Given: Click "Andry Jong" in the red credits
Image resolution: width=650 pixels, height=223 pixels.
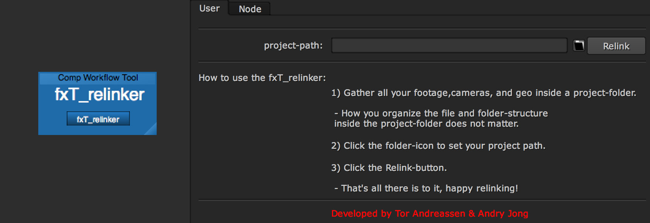Looking at the screenshot, I should (503, 214).
